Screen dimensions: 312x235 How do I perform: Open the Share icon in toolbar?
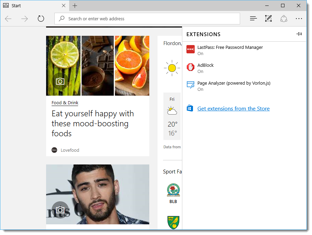[x=283, y=19]
